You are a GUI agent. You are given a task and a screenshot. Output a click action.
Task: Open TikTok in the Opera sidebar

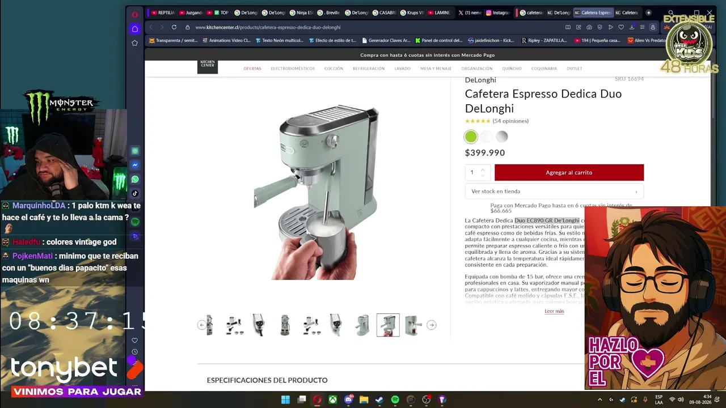(x=135, y=193)
